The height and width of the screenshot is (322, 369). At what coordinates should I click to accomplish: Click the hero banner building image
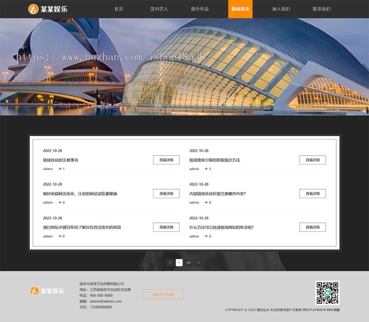(184, 67)
